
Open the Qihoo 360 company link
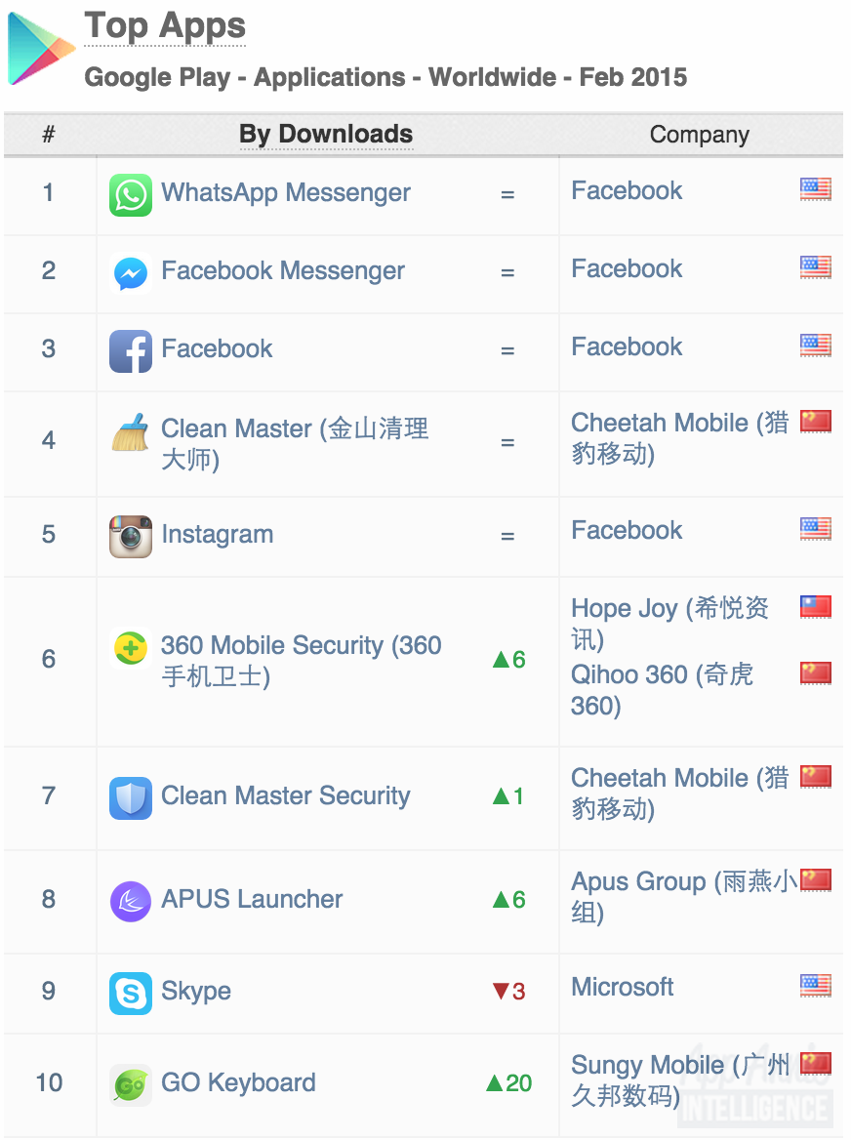662,690
